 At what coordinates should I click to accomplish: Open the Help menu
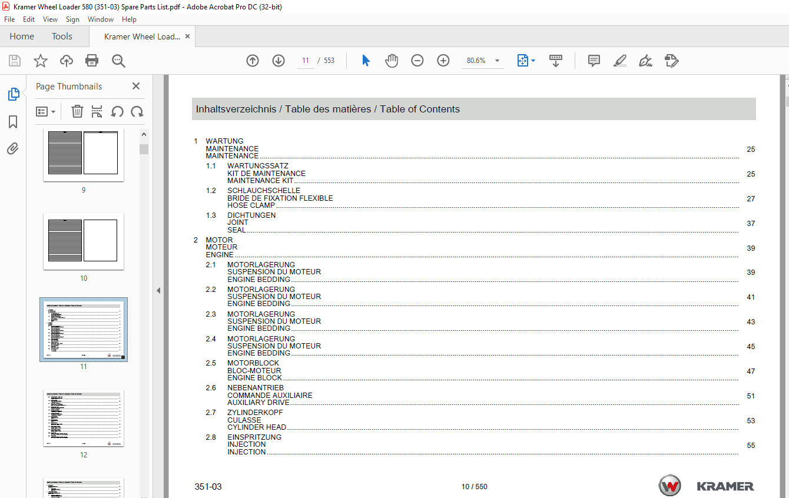[x=129, y=19]
